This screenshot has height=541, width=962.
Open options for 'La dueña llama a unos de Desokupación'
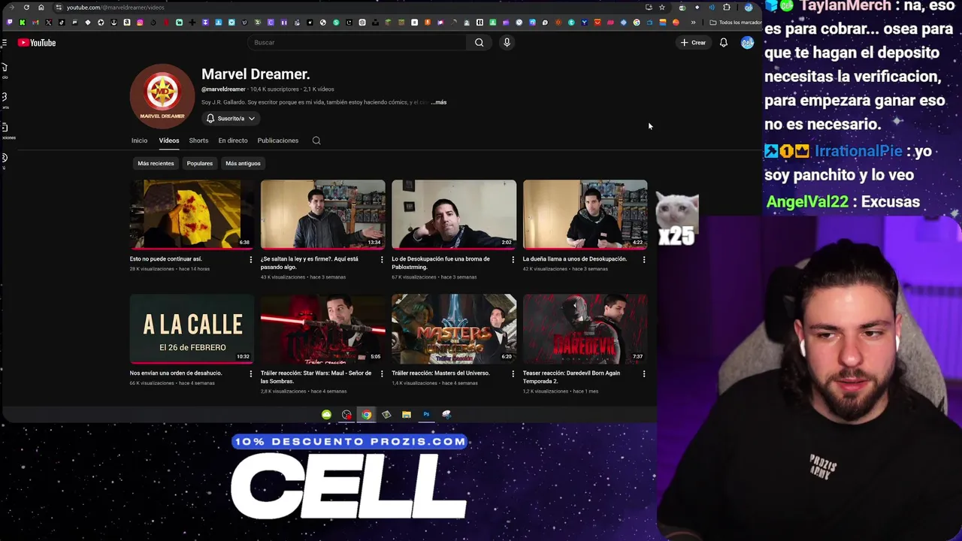point(643,260)
